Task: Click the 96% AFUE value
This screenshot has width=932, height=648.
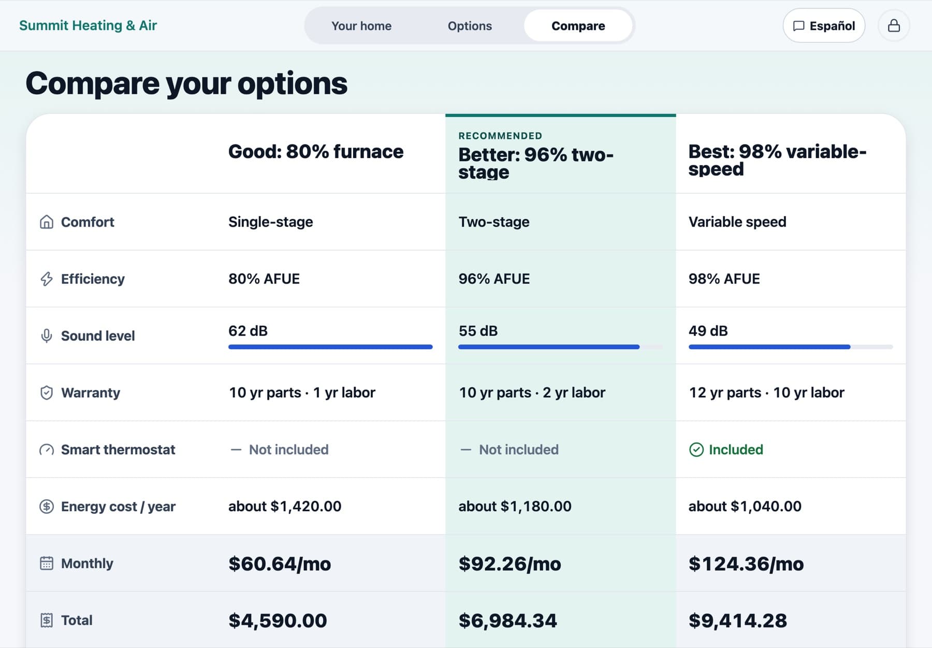Action: tap(494, 279)
